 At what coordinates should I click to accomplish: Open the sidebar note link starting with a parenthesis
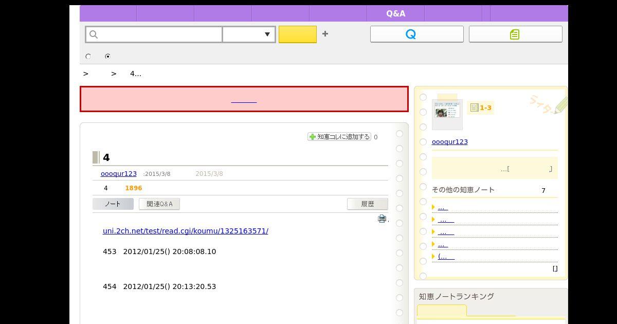[446, 257]
